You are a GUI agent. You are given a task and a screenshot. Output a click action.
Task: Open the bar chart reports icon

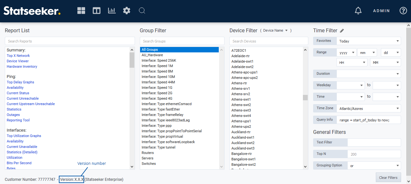point(112,11)
